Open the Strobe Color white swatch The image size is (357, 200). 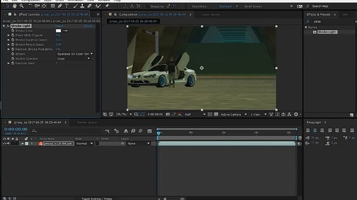click(58, 31)
